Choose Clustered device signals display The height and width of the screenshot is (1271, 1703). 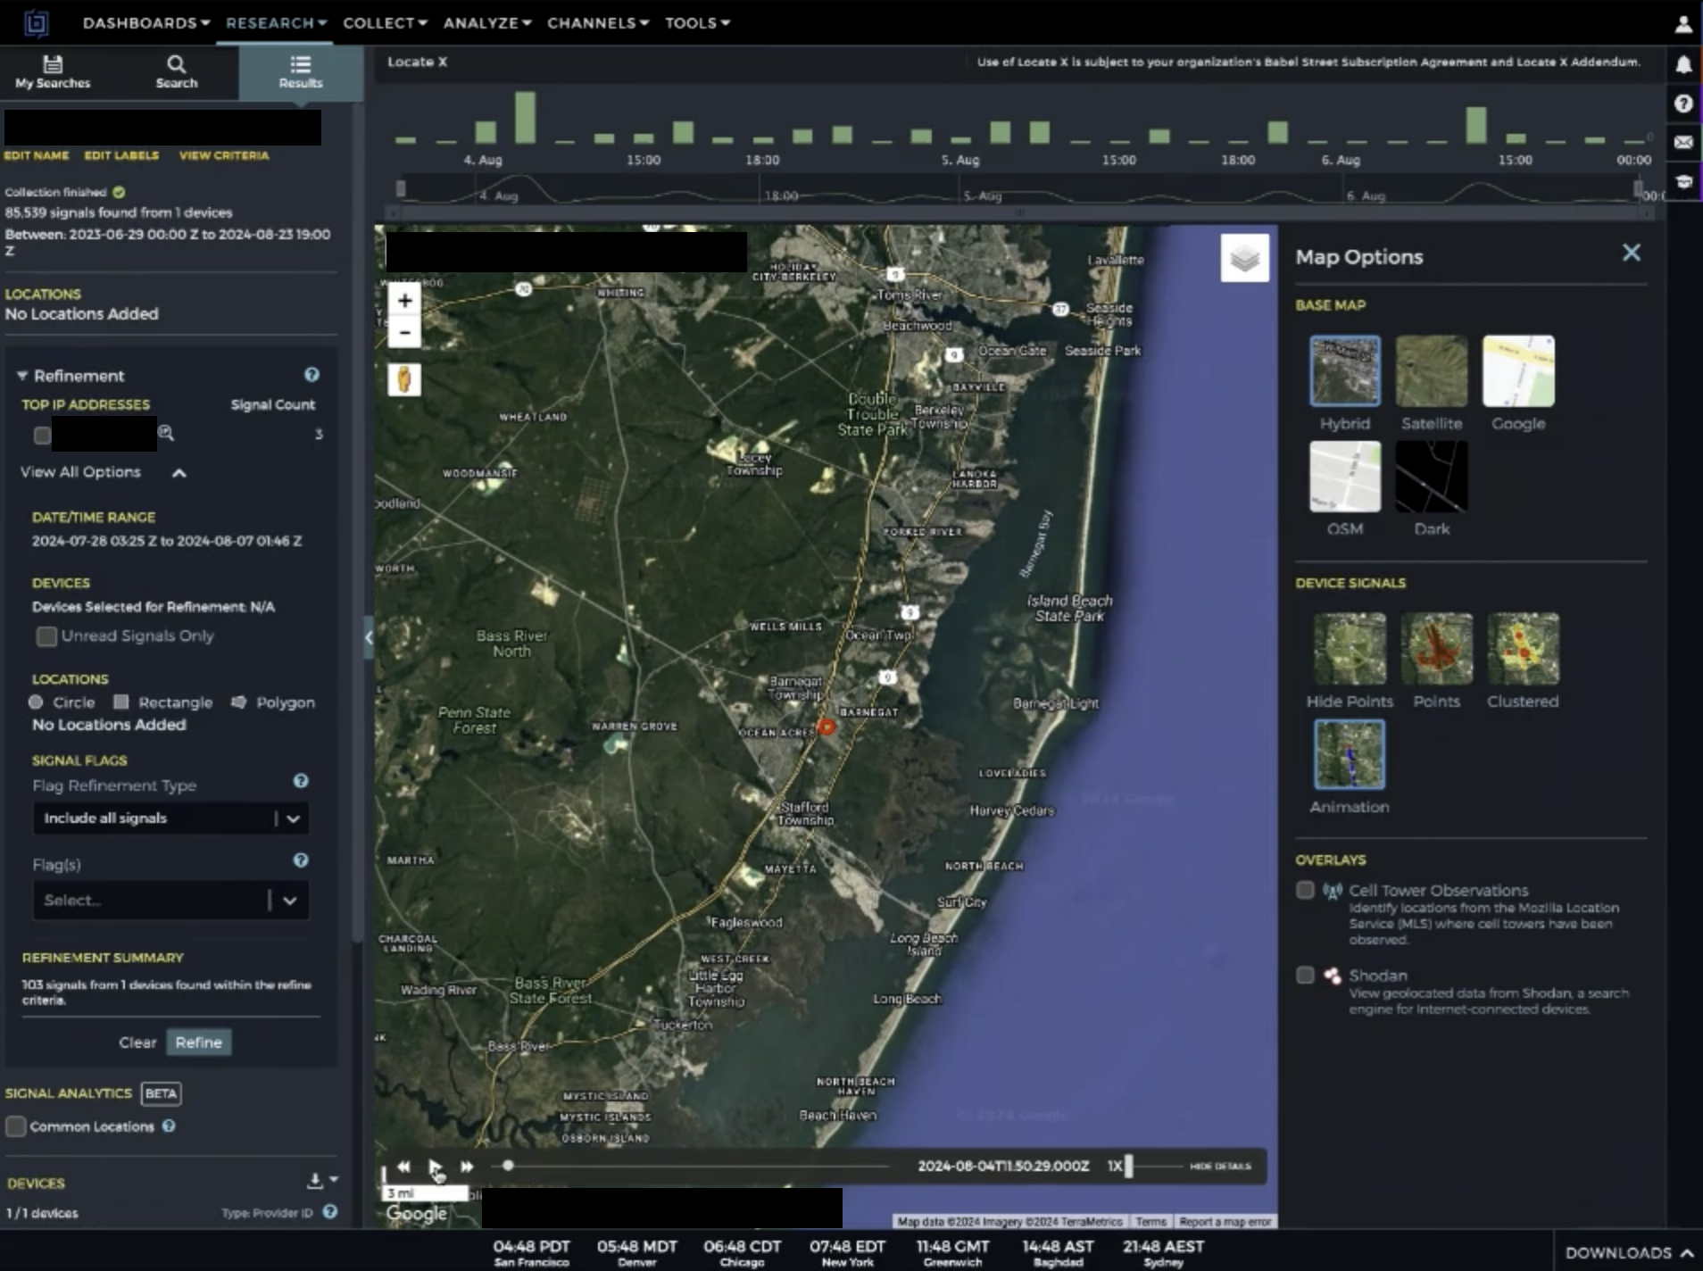[x=1523, y=649]
